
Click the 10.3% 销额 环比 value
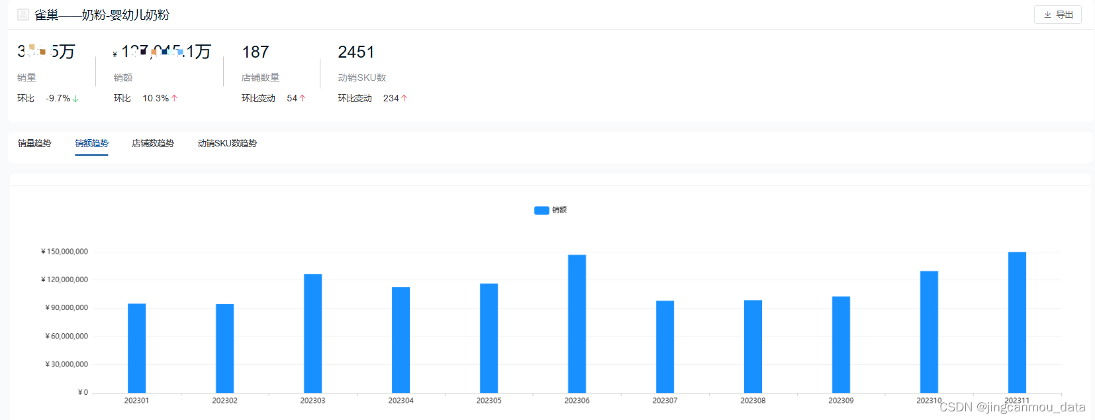click(x=156, y=98)
